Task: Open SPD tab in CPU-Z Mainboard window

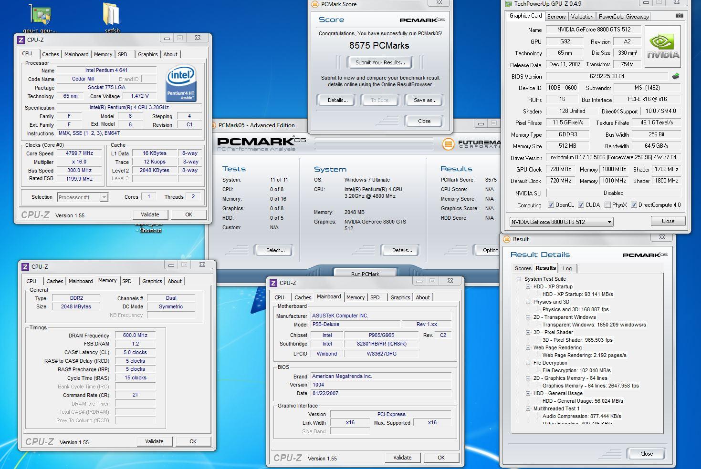Action: 375,297
